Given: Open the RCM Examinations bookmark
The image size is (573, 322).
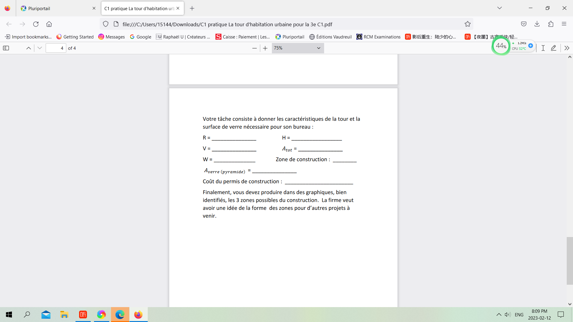Looking at the screenshot, I should pyautogui.click(x=378, y=37).
